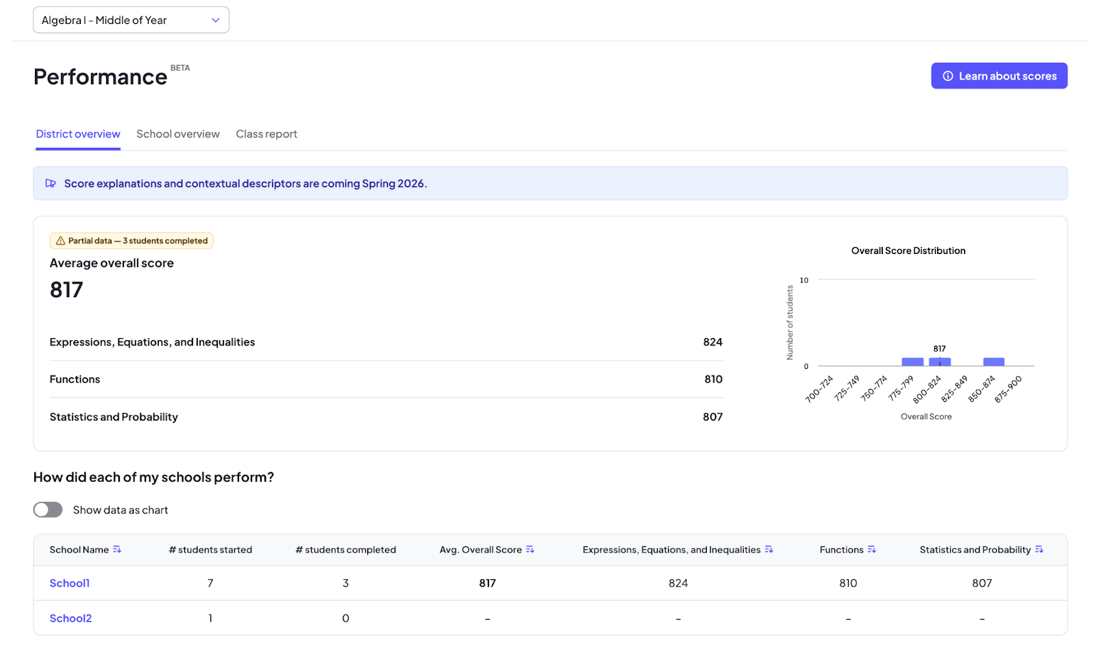
Task: Click the warning icon on Partial data badge
Action: (60, 240)
